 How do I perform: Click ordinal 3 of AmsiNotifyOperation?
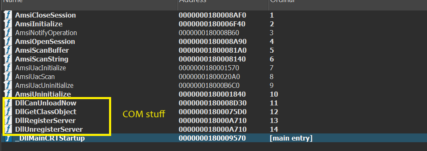pyautogui.click(x=271, y=33)
